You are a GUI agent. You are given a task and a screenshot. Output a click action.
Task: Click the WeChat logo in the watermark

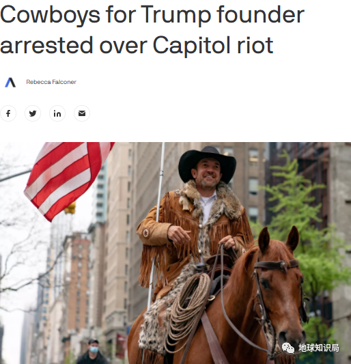tap(288, 348)
